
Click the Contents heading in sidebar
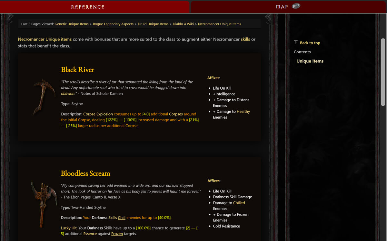pos(302,52)
